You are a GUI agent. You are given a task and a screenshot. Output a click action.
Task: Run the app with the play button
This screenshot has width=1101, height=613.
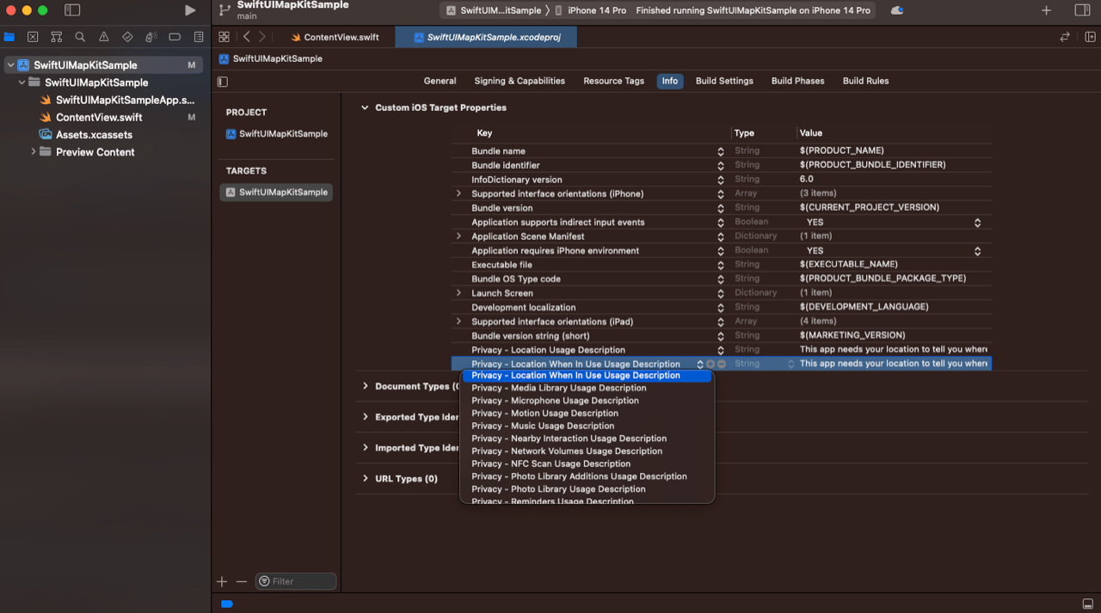[x=190, y=10]
